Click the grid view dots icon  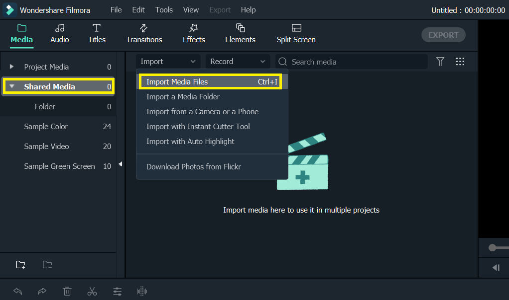click(x=460, y=62)
